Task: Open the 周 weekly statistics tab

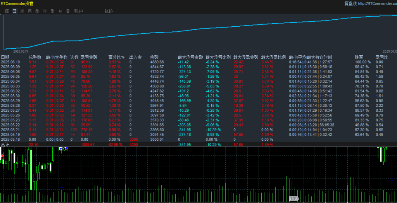Action: click(22, 11)
